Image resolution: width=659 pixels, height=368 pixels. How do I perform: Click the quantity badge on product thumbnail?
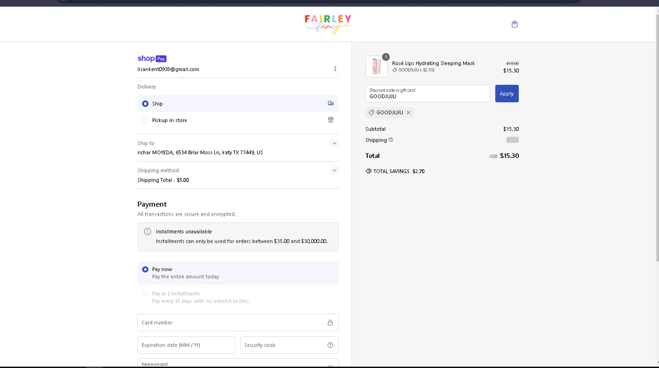coord(386,57)
